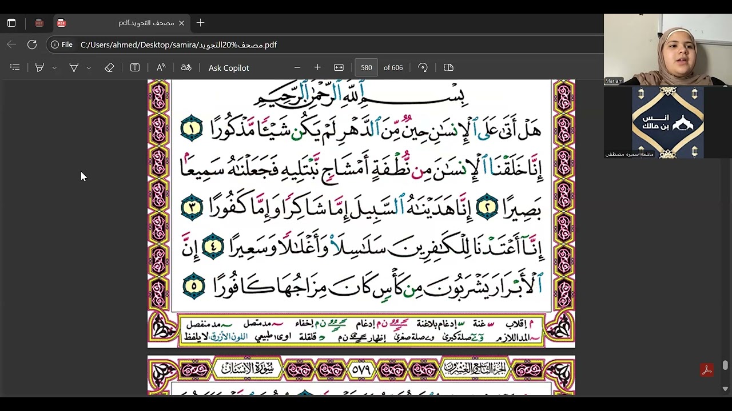Click the verse number ٥ marker
Image resolution: width=732 pixels, height=411 pixels.
[194, 287]
